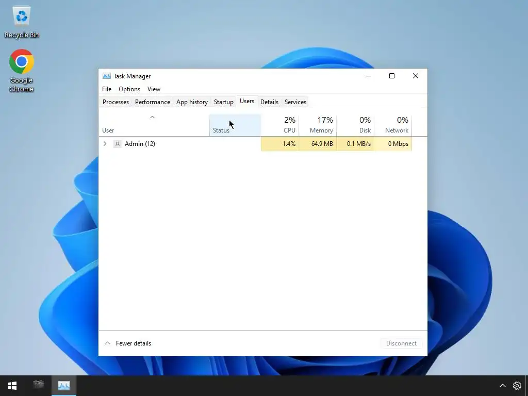Switch to the Processes tab

[x=115, y=102]
